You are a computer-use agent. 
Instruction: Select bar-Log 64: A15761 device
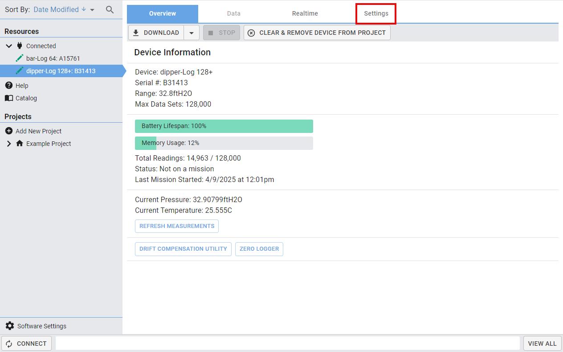point(61,58)
